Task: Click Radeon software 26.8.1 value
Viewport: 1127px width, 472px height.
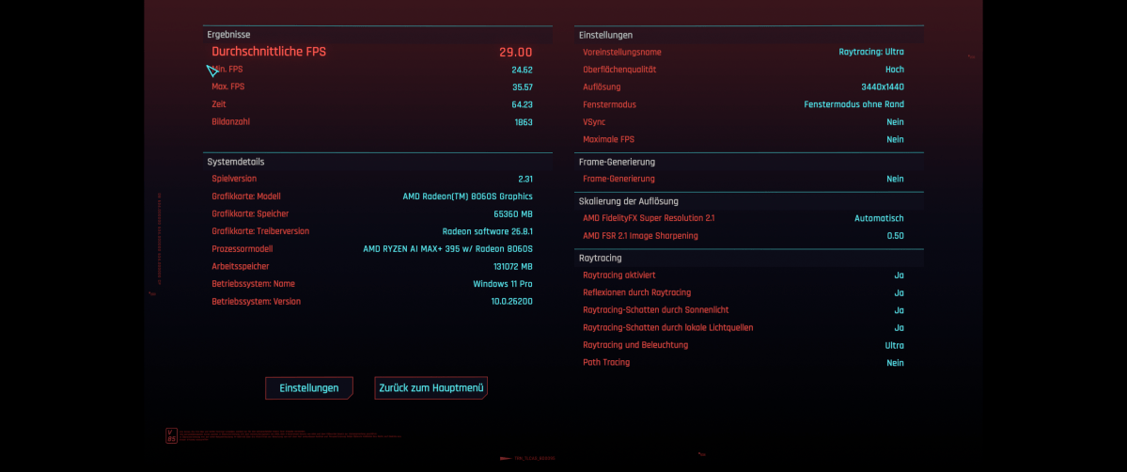Action: pyautogui.click(x=487, y=231)
